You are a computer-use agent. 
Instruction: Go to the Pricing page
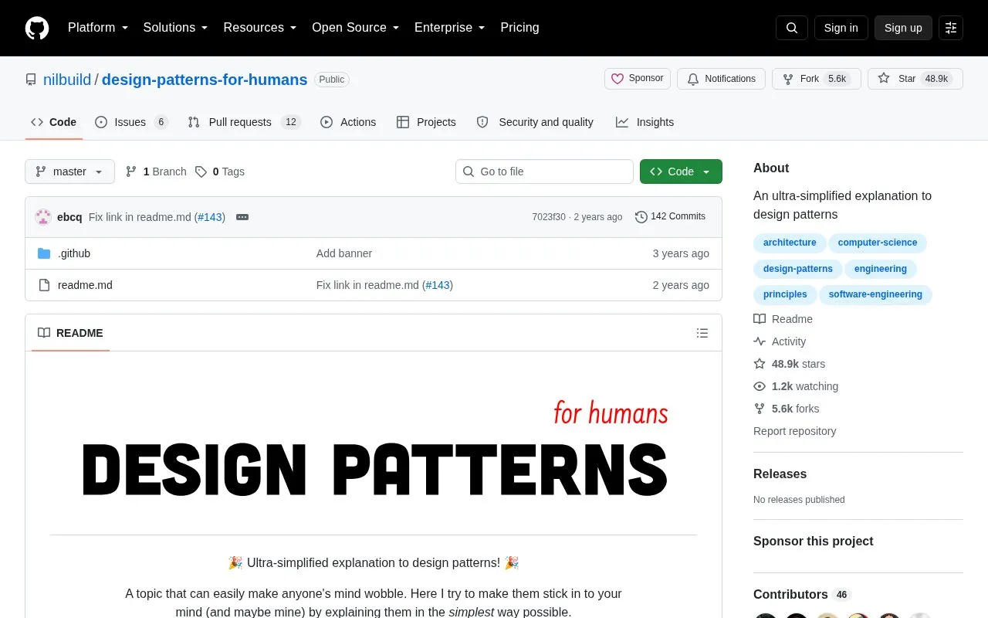519,28
